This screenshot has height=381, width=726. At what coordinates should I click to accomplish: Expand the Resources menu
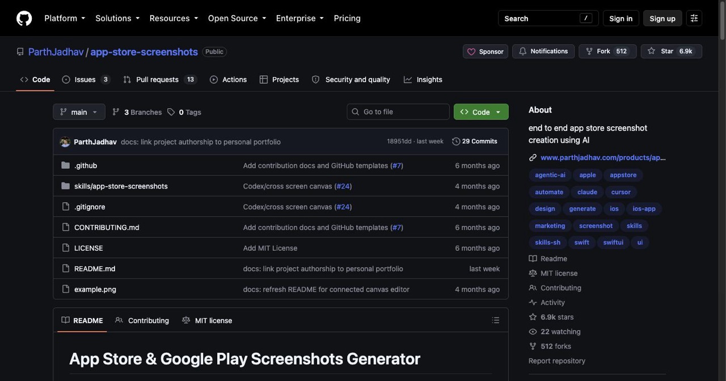coord(174,18)
